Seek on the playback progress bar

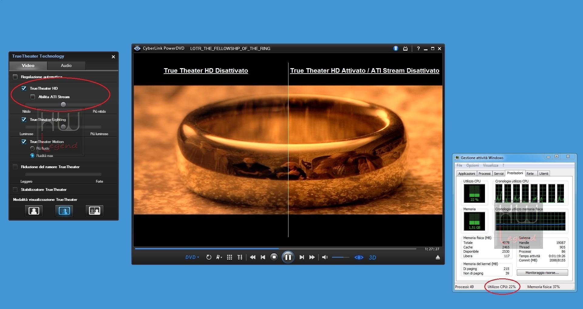tap(275, 249)
